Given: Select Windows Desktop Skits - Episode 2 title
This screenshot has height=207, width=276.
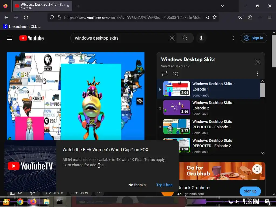Looking at the screenshot, I should 213,105.
